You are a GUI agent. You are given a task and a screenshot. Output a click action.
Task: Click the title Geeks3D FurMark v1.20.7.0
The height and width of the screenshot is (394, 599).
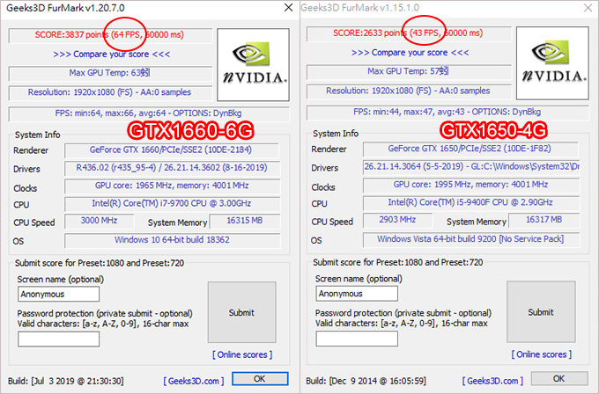65,8
